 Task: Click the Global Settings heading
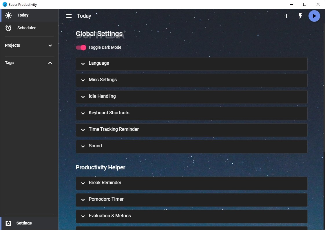[99, 34]
